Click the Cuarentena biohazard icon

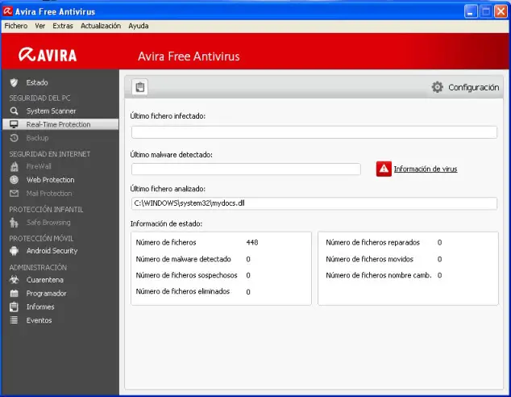[x=14, y=279]
